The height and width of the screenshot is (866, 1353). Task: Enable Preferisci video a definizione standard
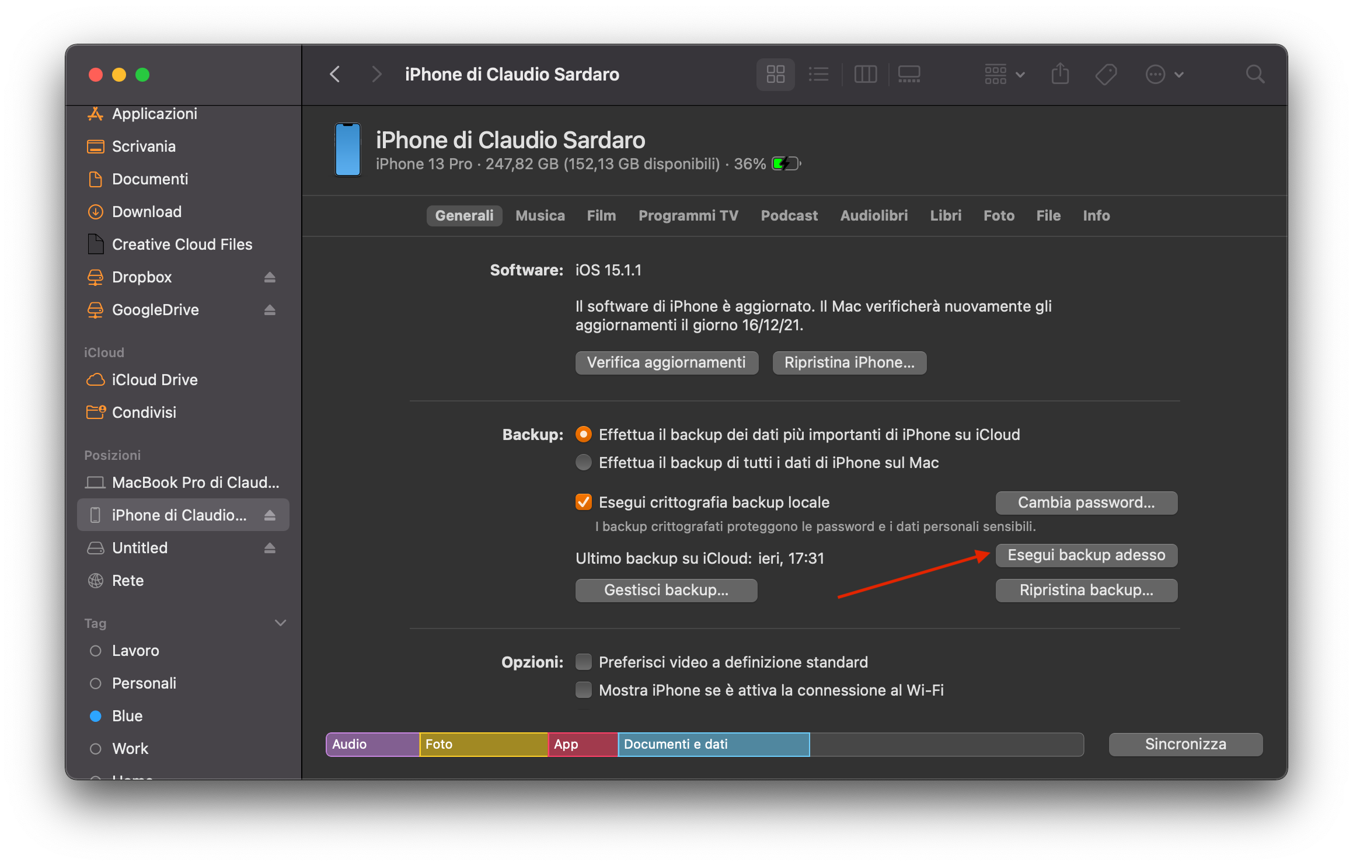[x=584, y=662]
